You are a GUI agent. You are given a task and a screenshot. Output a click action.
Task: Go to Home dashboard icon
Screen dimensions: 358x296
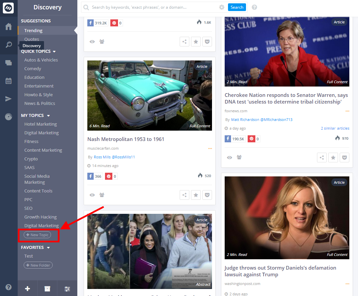coord(8,26)
